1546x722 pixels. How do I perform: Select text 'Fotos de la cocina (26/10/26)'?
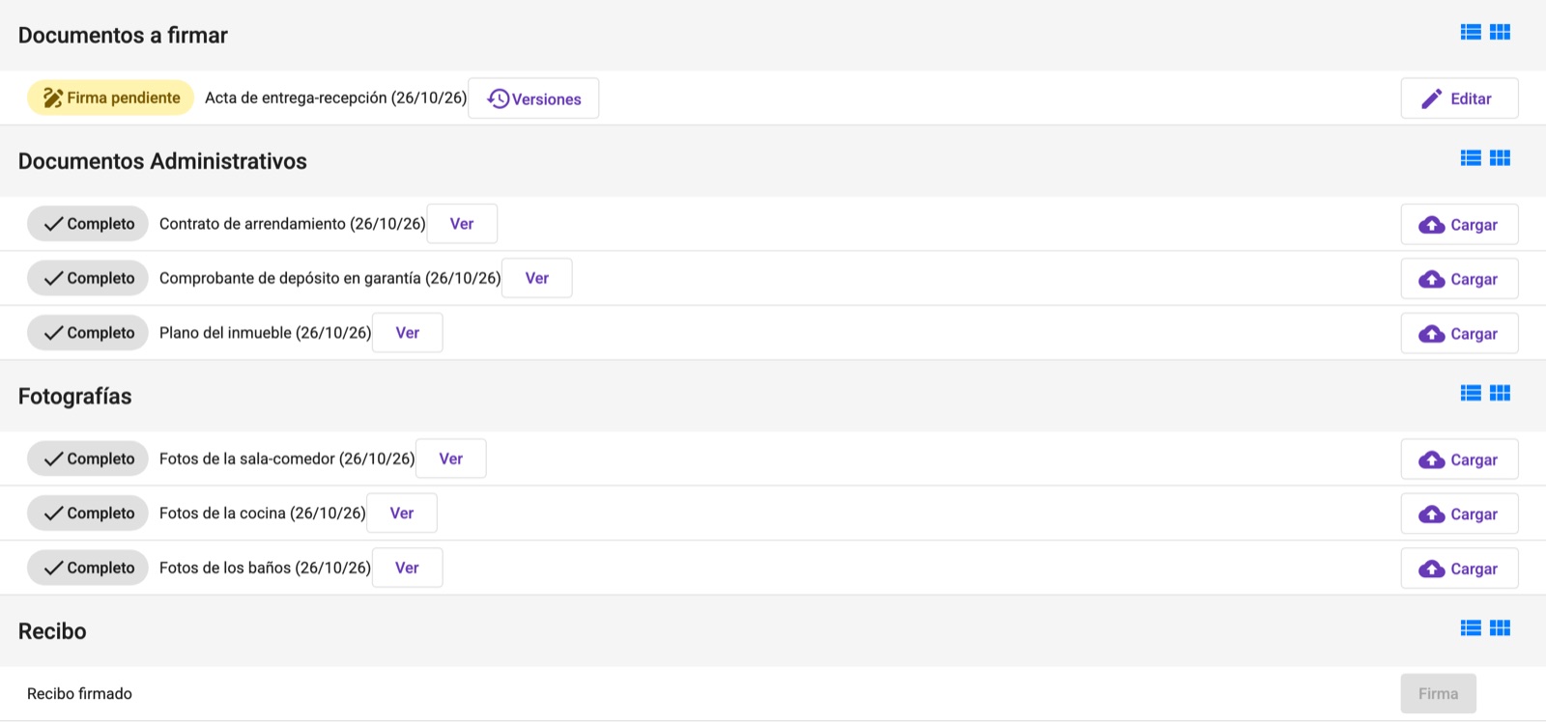(262, 514)
